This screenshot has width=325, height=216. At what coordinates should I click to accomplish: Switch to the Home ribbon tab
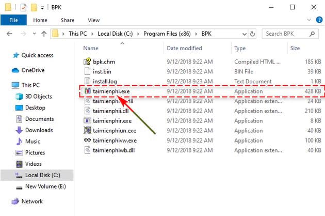click(x=40, y=20)
